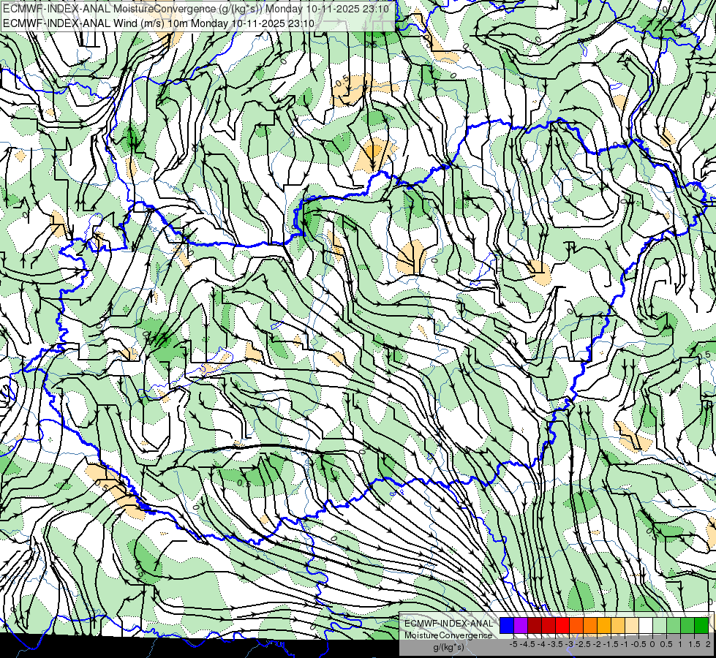Click the legend's ECMWF-INDEX-ANAL label

[449, 624]
